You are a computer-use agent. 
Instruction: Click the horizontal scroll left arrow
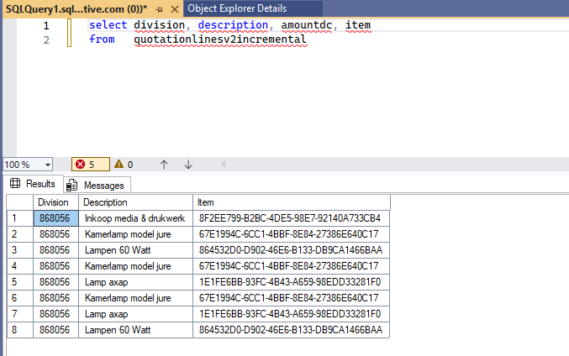(x=224, y=165)
